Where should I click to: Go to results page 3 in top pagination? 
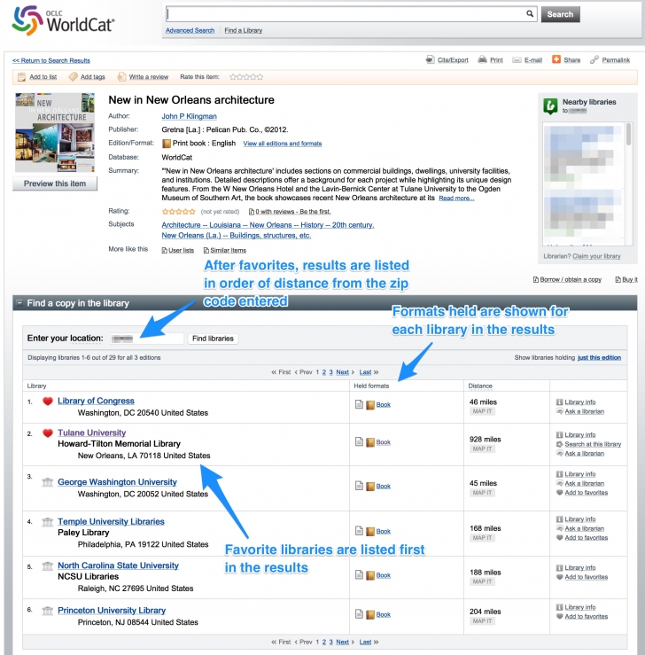coord(331,372)
